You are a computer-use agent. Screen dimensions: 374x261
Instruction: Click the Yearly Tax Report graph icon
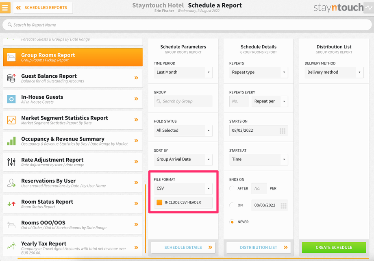(x=11, y=246)
